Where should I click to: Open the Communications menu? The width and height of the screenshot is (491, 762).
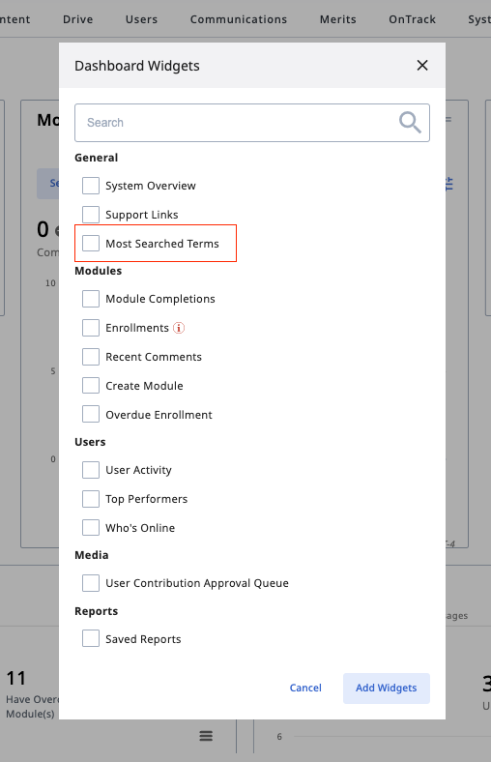click(x=239, y=19)
